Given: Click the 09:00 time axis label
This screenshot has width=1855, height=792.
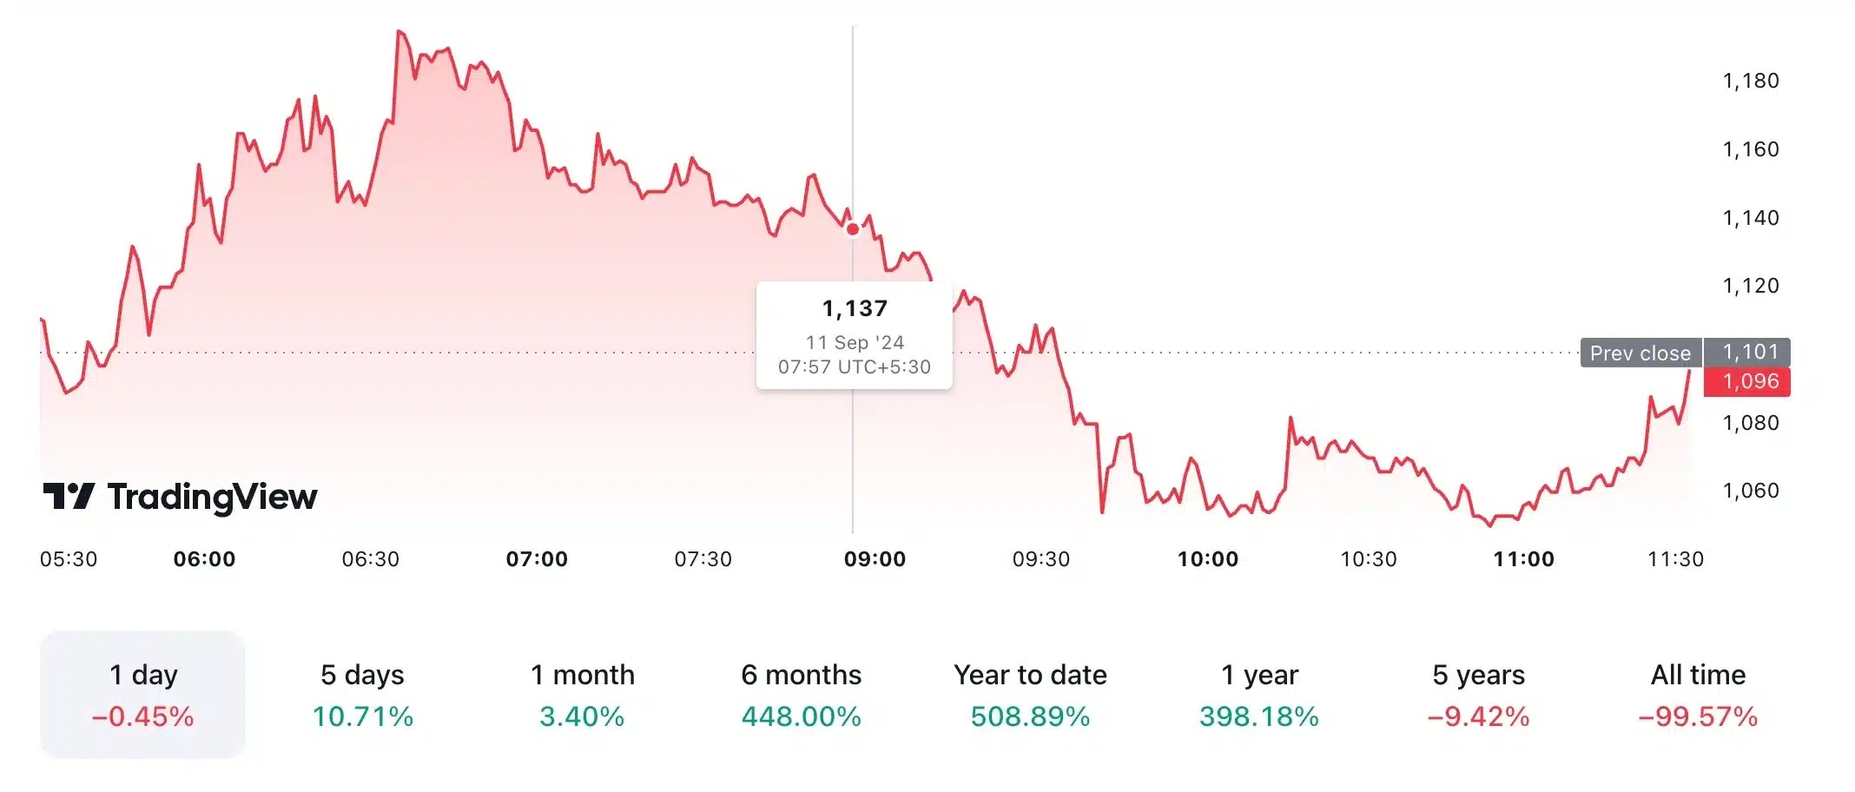Looking at the screenshot, I should pos(875,559).
